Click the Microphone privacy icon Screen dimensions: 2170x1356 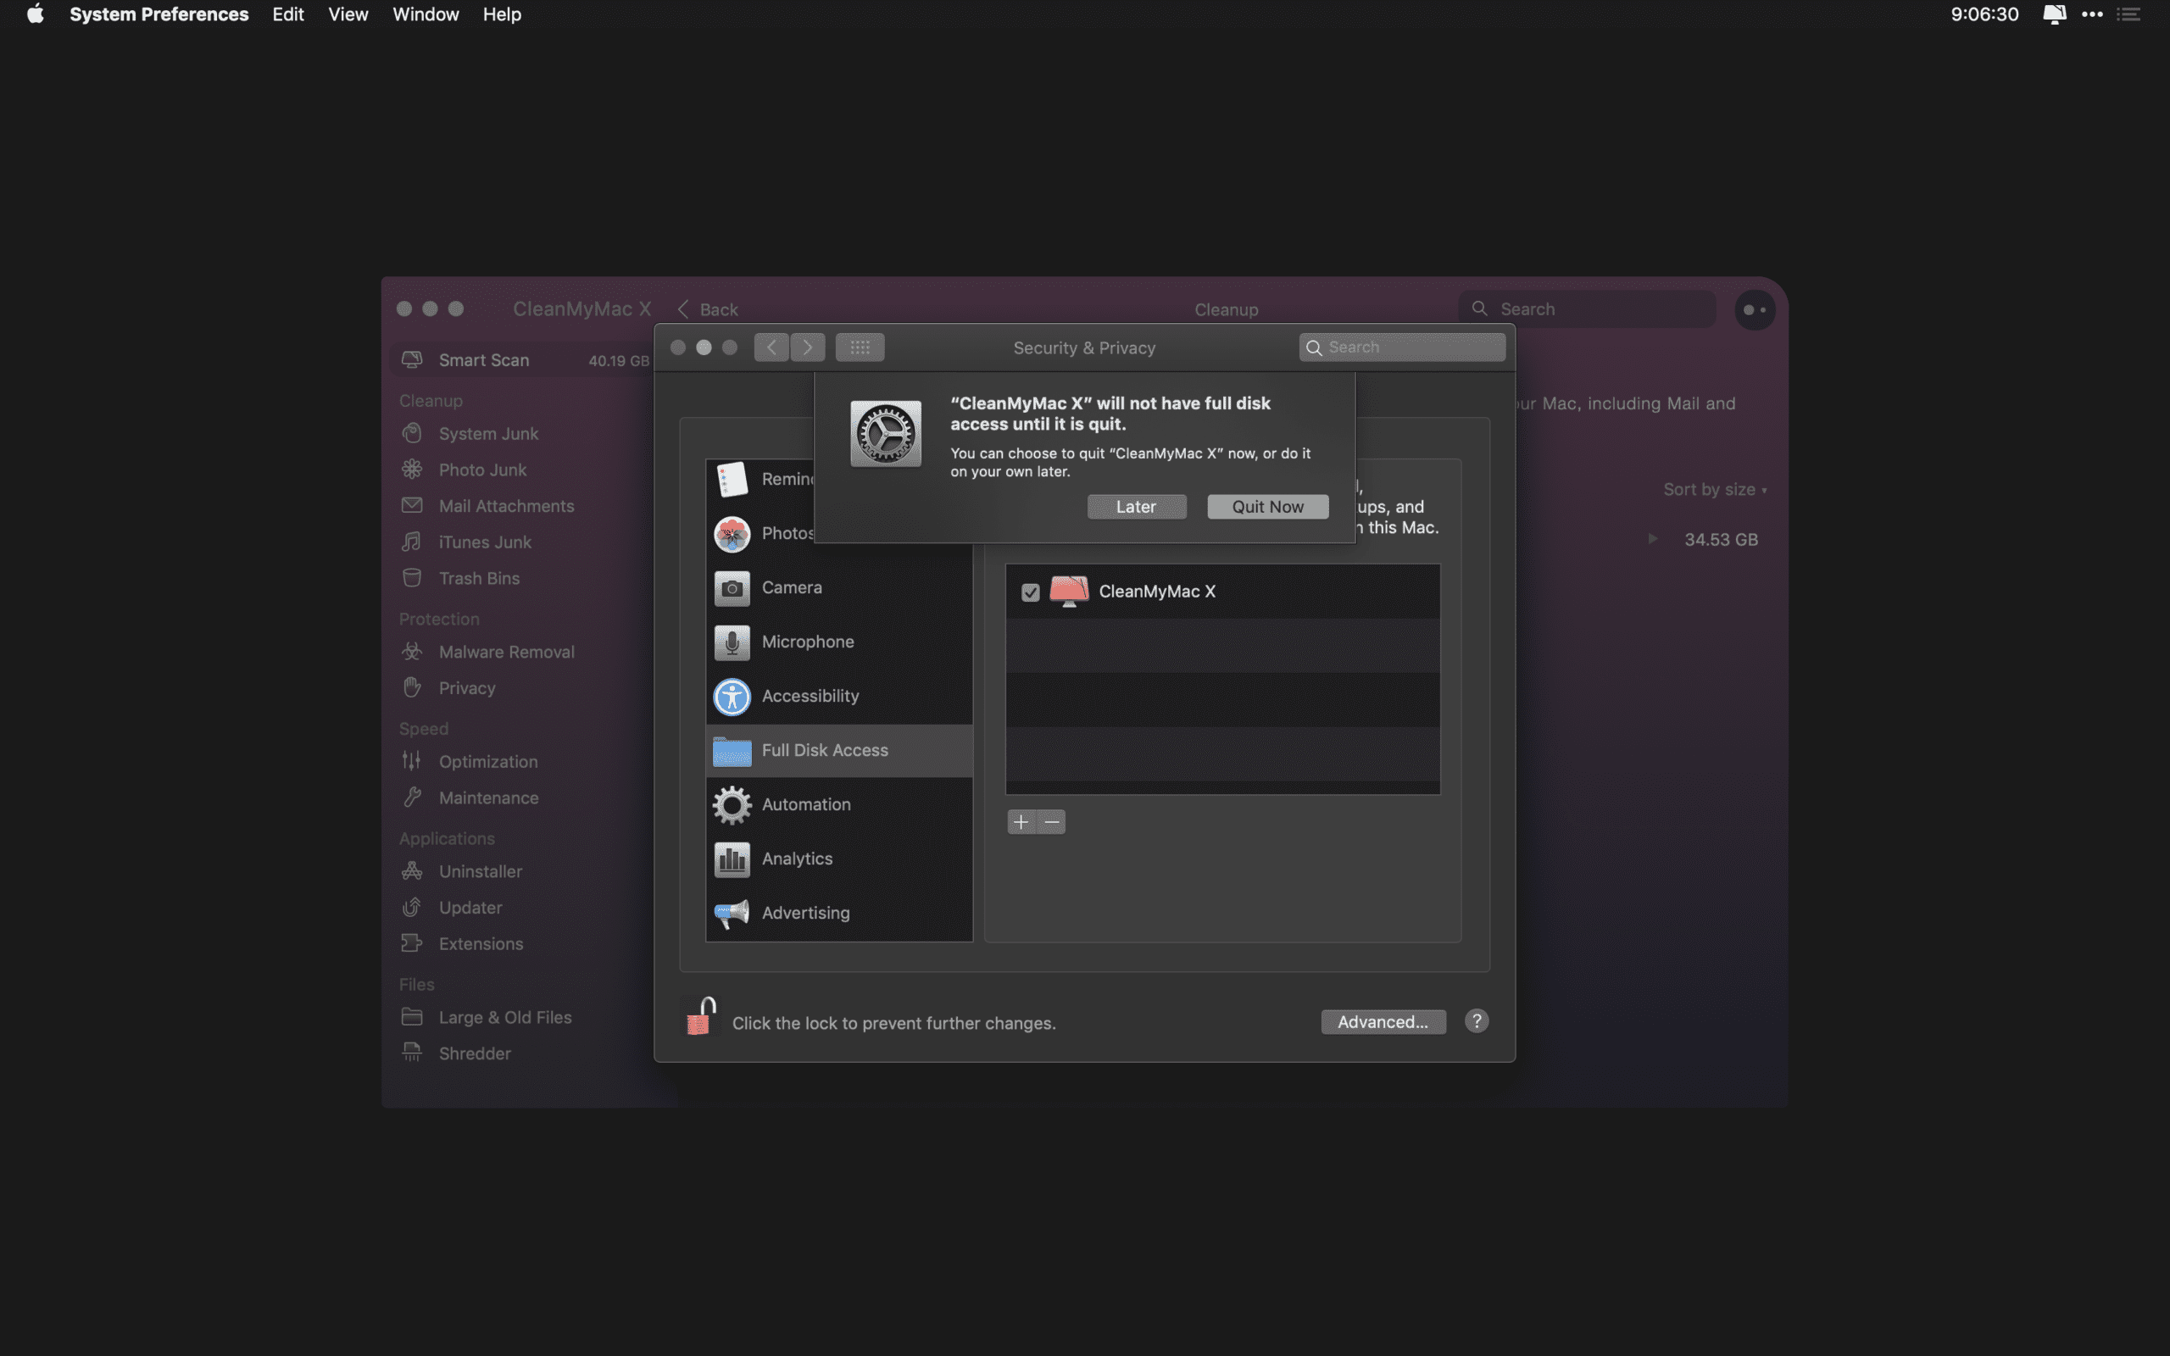click(732, 642)
